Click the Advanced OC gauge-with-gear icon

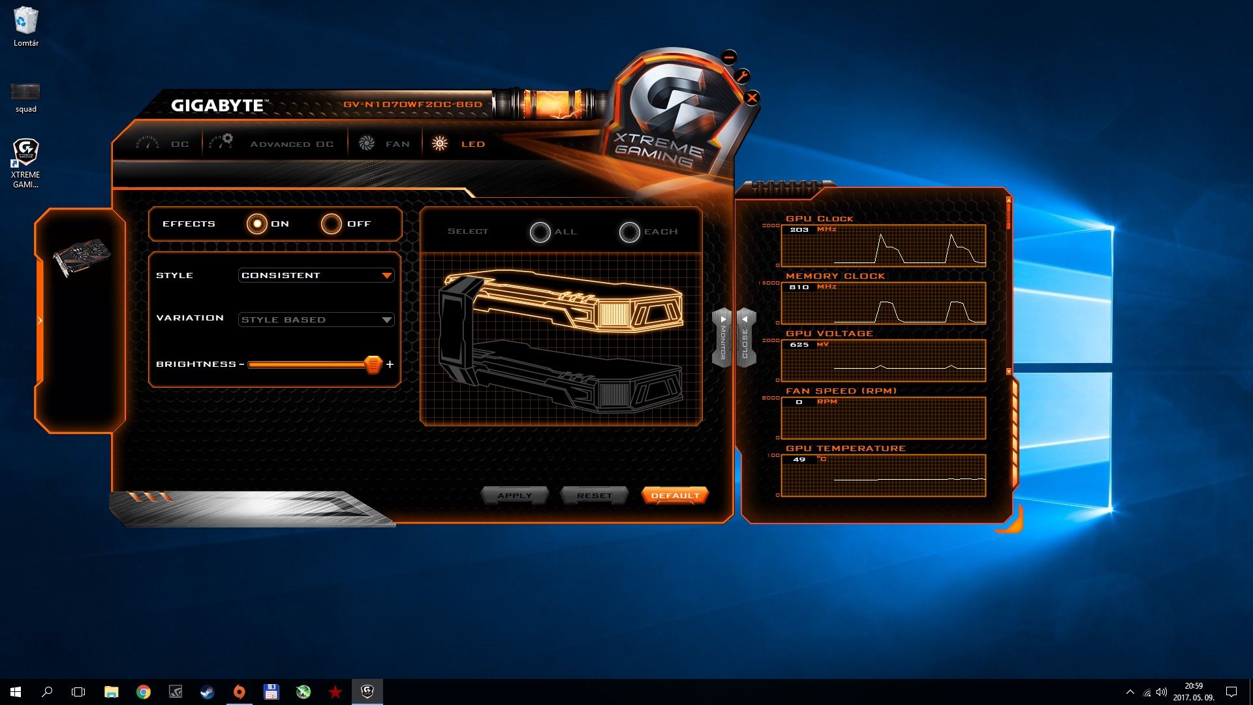pos(221,142)
